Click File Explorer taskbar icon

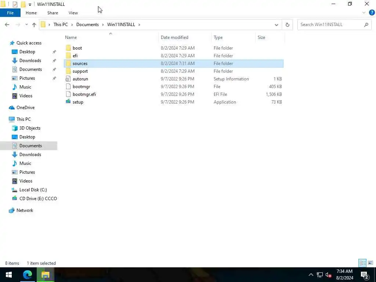click(45, 275)
